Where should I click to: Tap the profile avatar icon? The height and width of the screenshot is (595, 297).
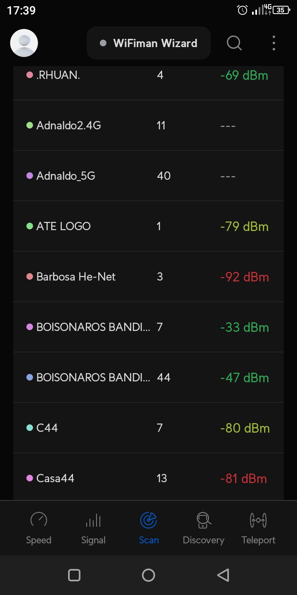tap(24, 43)
